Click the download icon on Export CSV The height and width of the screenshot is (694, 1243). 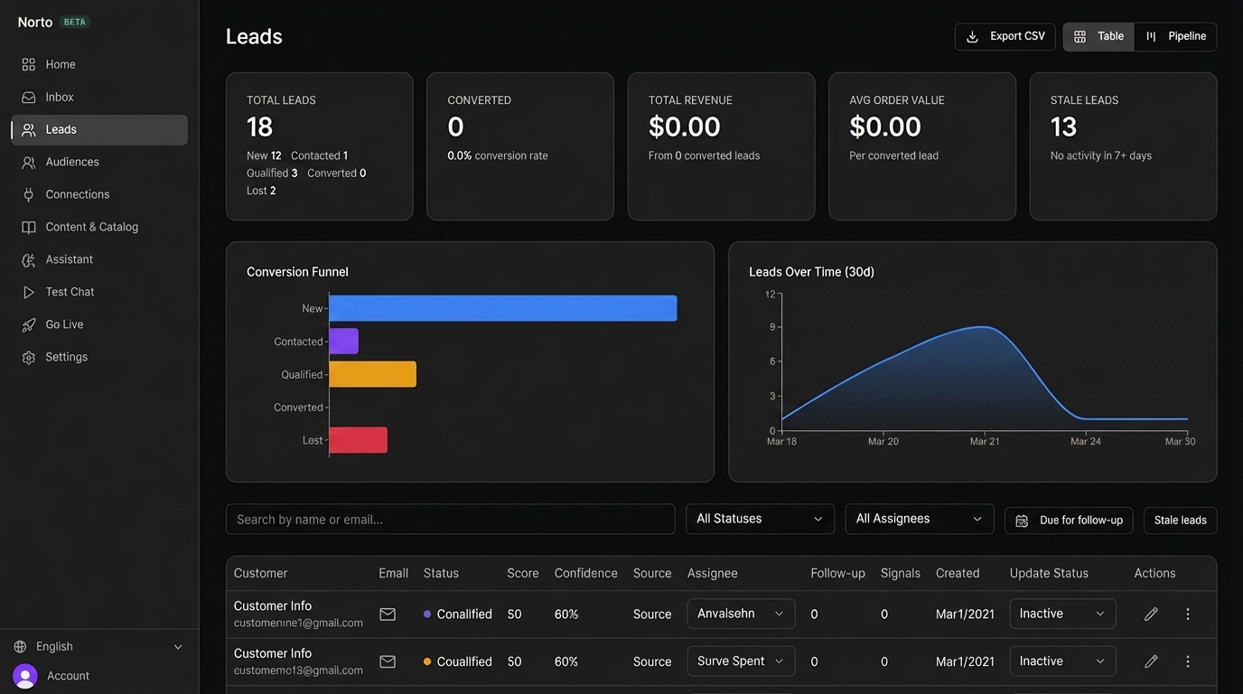pos(973,37)
